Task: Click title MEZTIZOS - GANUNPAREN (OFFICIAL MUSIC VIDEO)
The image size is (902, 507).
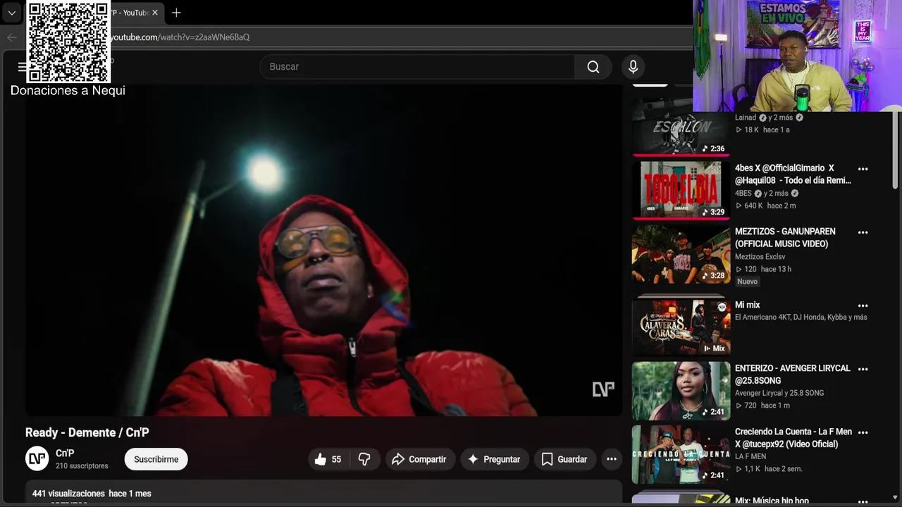Action: pos(785,238)
